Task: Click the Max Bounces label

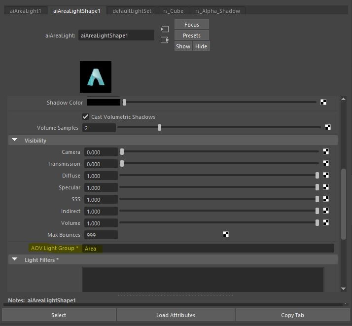Action: (x=64, y=235)
